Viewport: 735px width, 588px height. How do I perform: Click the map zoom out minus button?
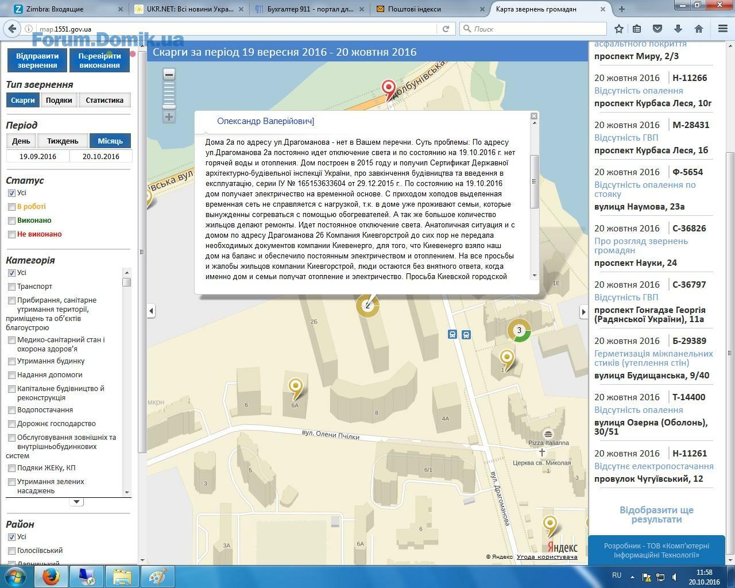[x=169, y=74]
